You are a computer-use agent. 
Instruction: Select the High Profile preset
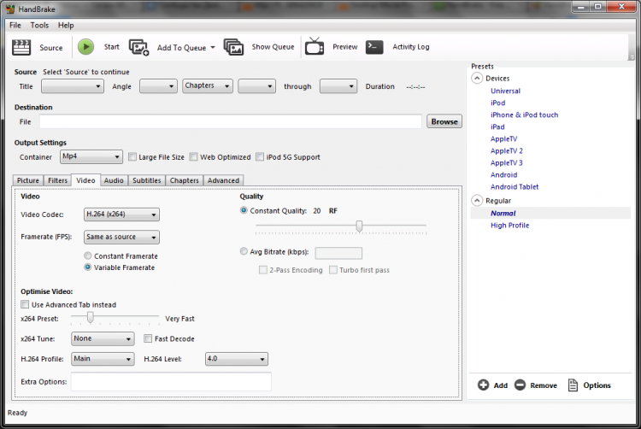[509, 225]
